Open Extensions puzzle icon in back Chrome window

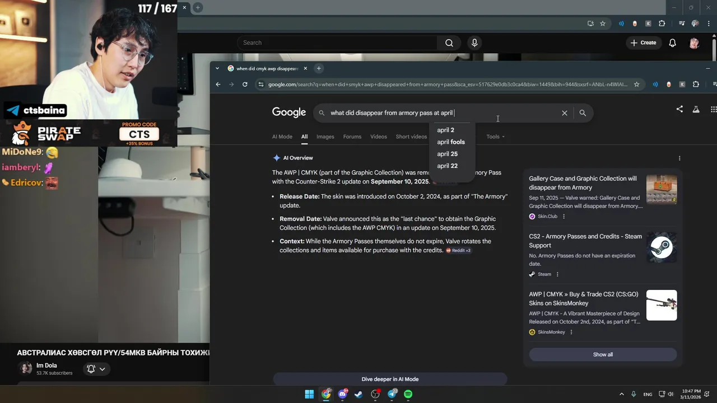coord(662,24)
